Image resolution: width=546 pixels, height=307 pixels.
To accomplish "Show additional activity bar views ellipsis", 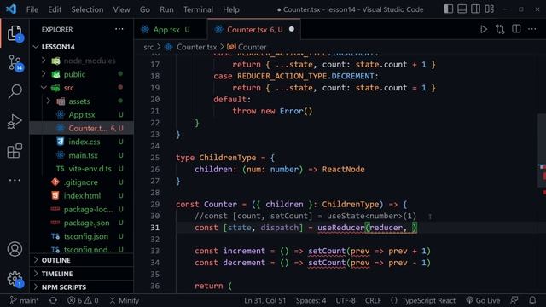I will coord(15,180).
